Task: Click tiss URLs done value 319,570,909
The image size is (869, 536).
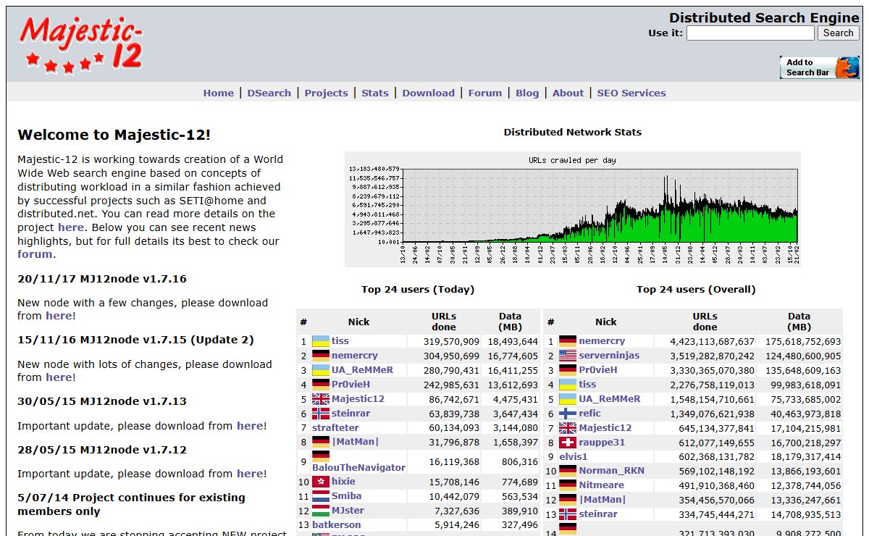Action: point(450,341)
